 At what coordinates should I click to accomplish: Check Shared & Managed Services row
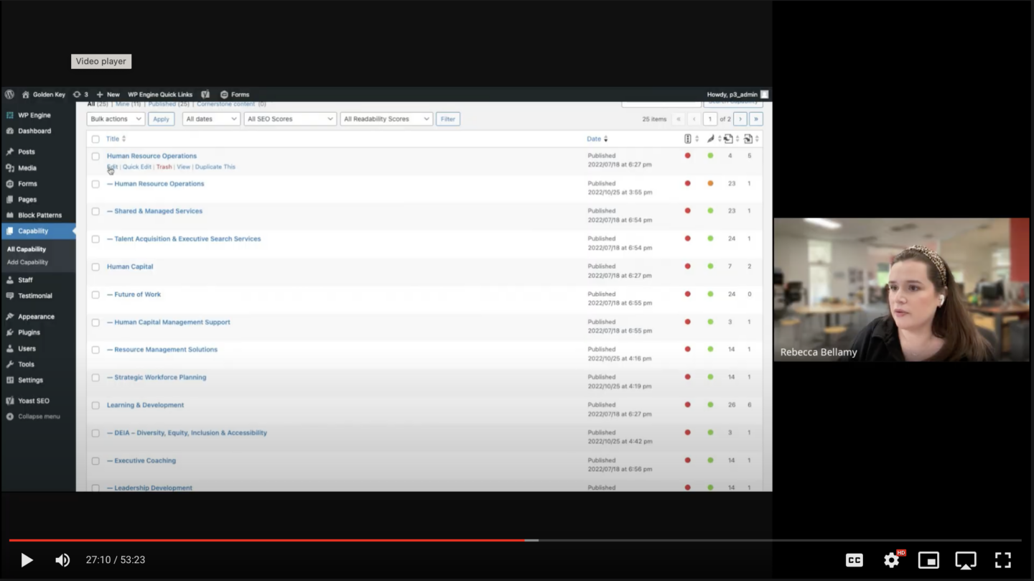96,211
